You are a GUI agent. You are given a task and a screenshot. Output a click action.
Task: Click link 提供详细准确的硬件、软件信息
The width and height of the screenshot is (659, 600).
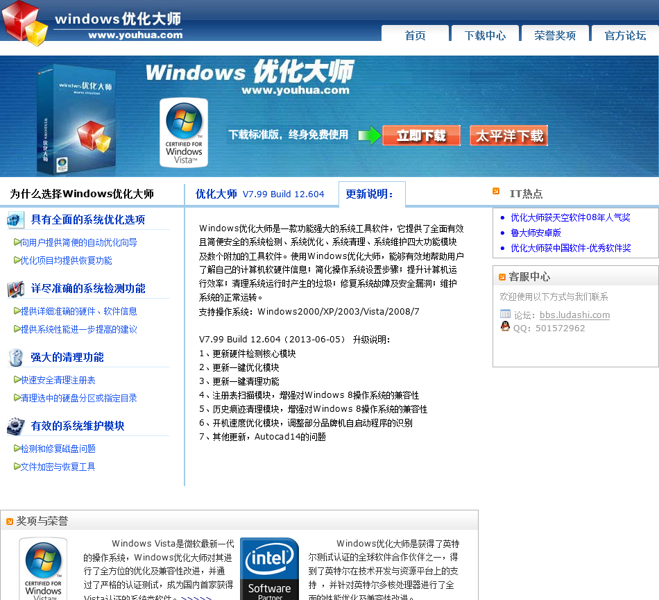coord(78,311)
